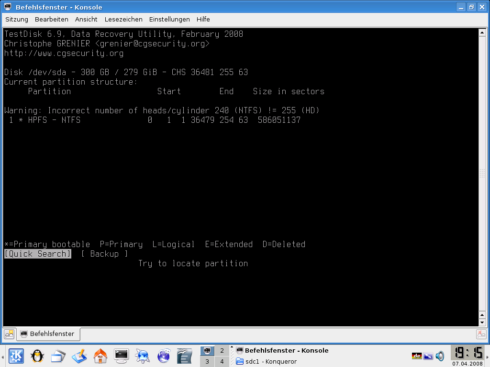Screen dimensions: 490x367
Task: Click the system tray icon beside the flag
Action: (428, 356)
